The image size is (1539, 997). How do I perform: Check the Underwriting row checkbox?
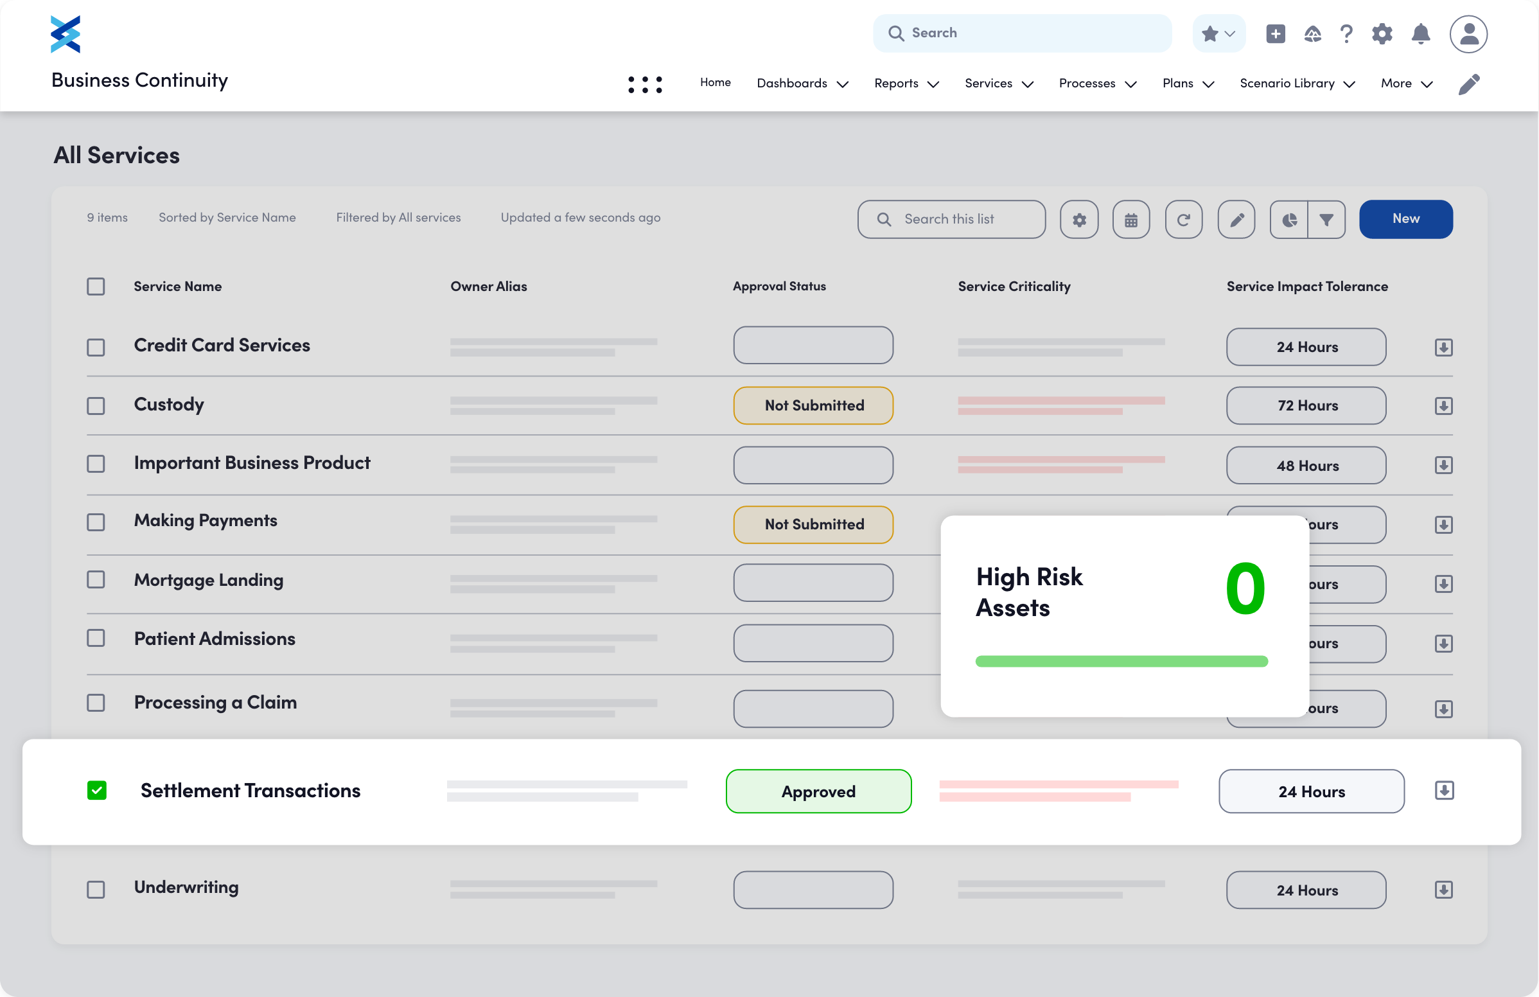[96, 890]
